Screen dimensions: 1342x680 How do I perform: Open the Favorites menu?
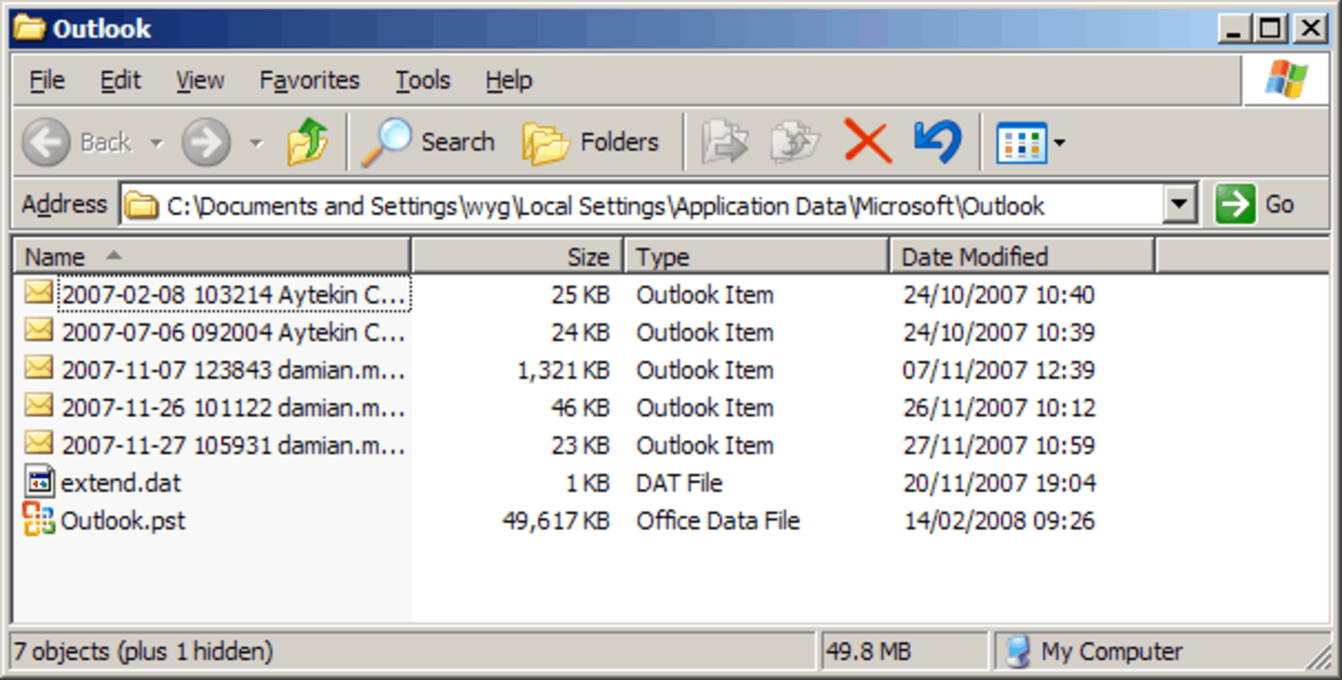click(309, 80)
